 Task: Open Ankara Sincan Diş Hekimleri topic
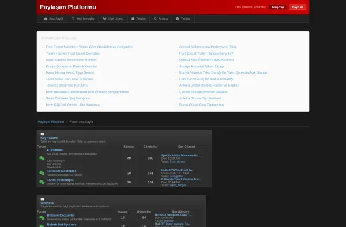[200, 98]
